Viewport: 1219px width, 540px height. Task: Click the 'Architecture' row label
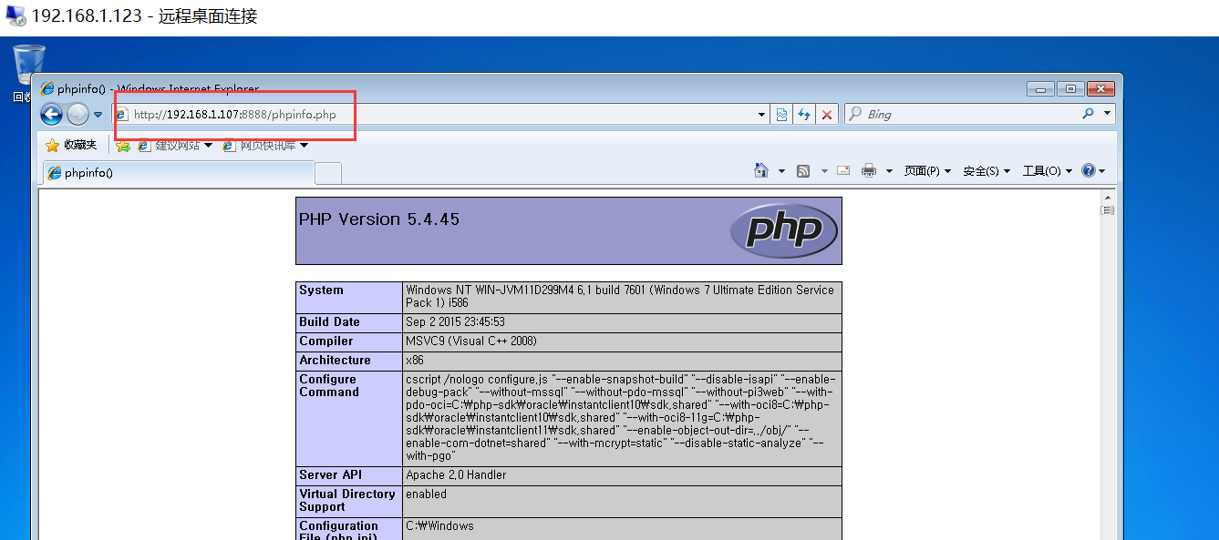tap(335, 361)
